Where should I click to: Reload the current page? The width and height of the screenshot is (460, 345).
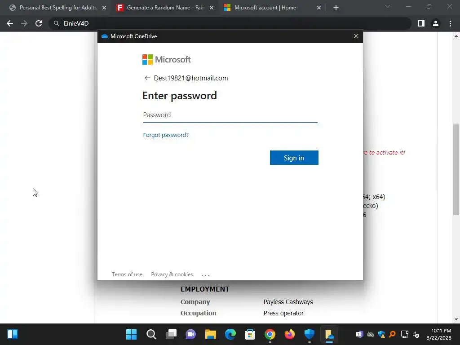click(39, 23)
